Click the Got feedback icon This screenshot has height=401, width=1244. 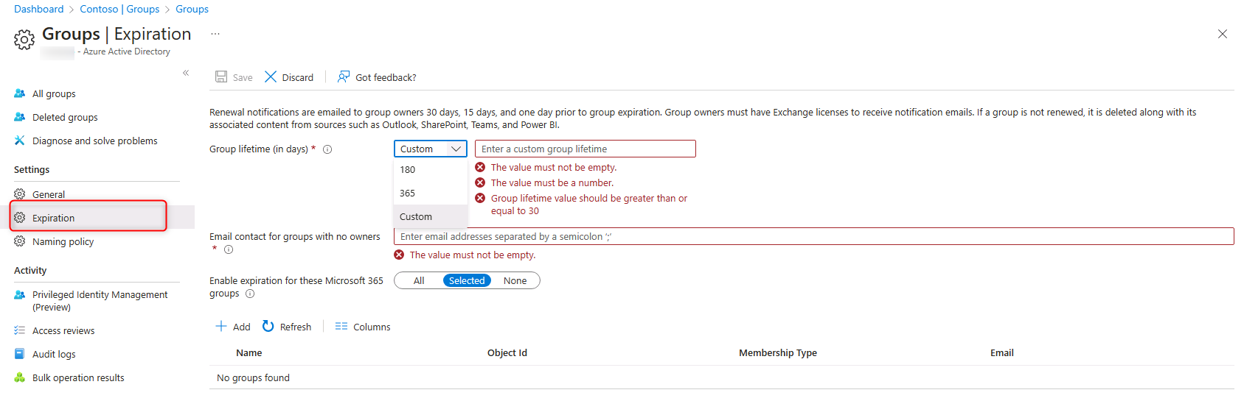344,77
